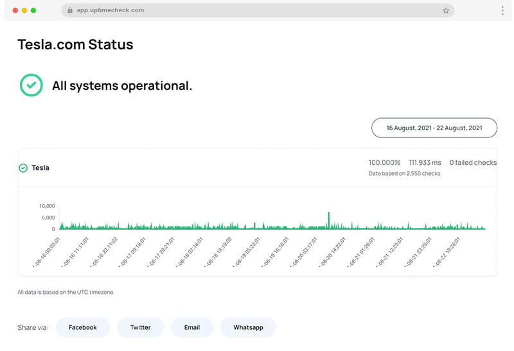The height and width of the screenshot is (351, 514).
Task: Click the 5,000 y-axis label
Action: pyautogui.click(x=48, y=218)
